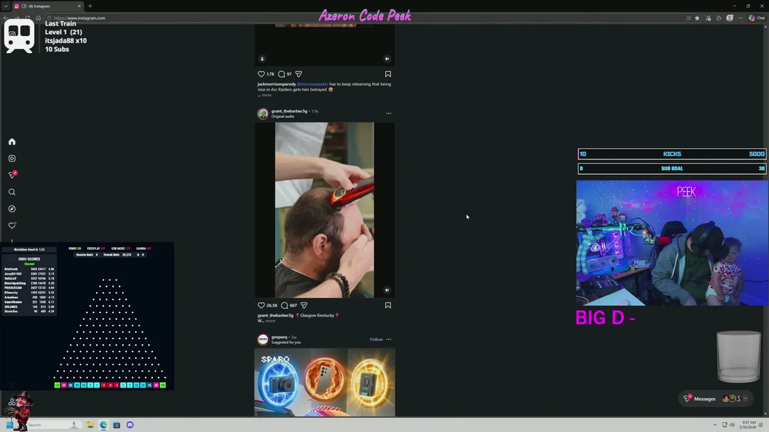Open the SPARQ sponsored post image
The width and height of the screenshot is (769, 432).
pos(324,383)
